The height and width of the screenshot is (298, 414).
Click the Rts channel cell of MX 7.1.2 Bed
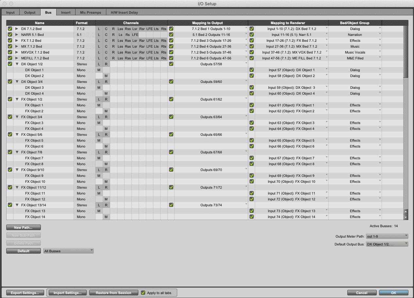164,46
